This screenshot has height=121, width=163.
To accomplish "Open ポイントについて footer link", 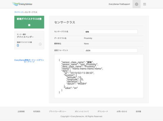I will click(x=82, y=111).
